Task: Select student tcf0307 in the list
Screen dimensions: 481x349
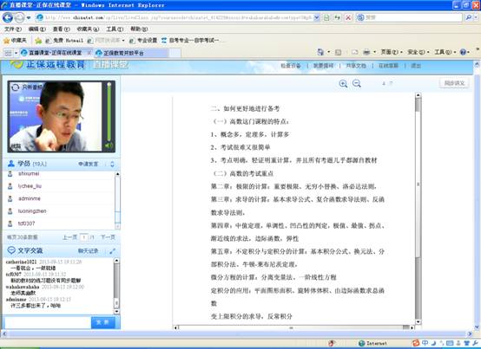Action: coord(26,223)
